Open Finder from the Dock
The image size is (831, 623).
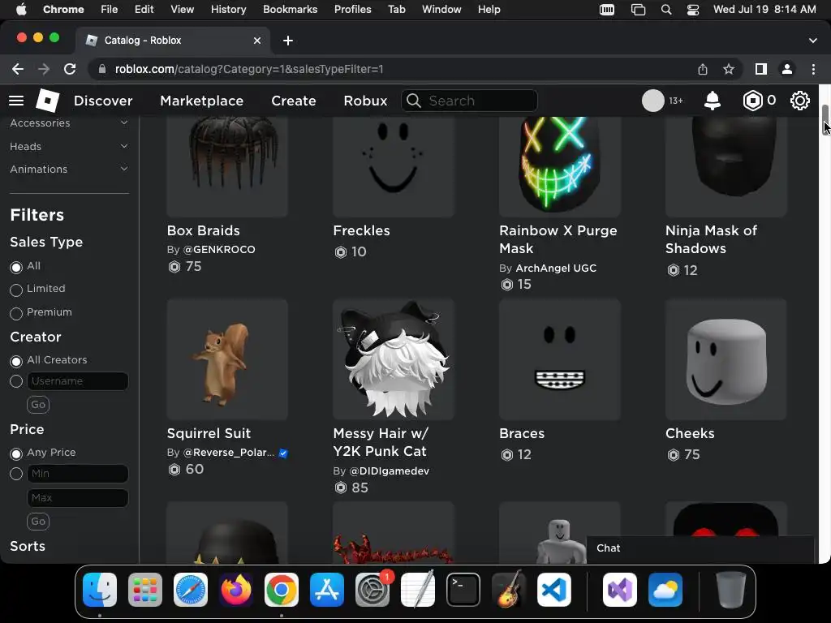coord(100,590)
